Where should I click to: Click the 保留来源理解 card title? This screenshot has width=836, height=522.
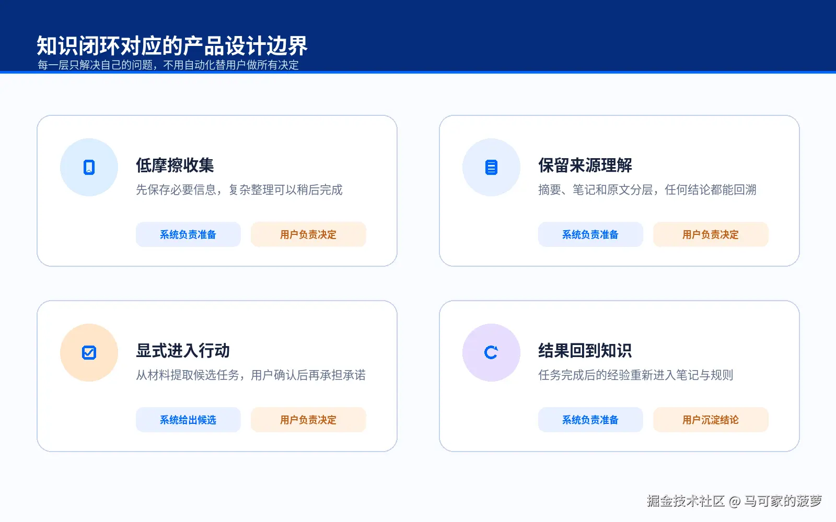pyautogui.click(x=585, y=165)
